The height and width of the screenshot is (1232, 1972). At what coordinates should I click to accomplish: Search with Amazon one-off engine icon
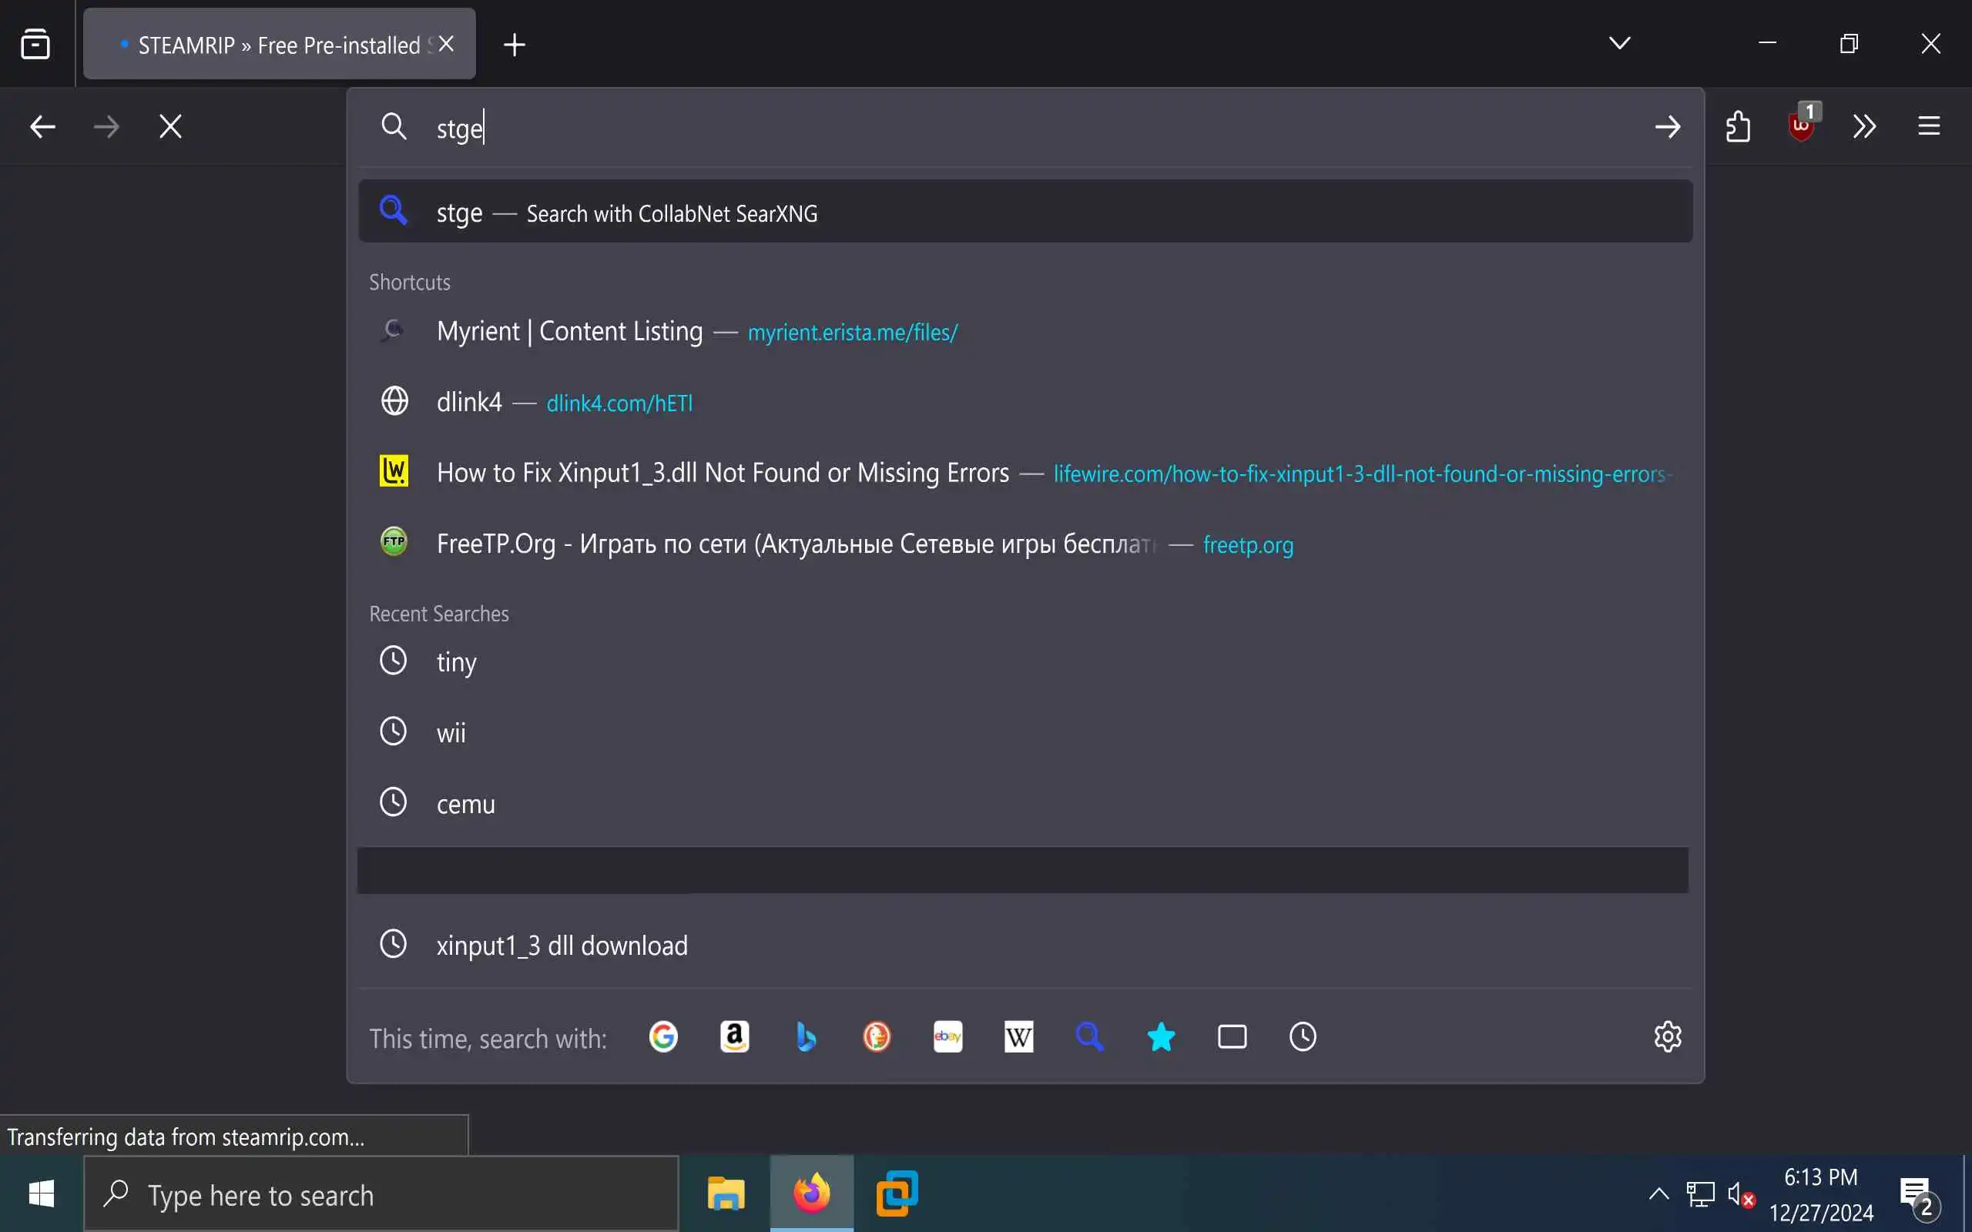click(734, 1036)
